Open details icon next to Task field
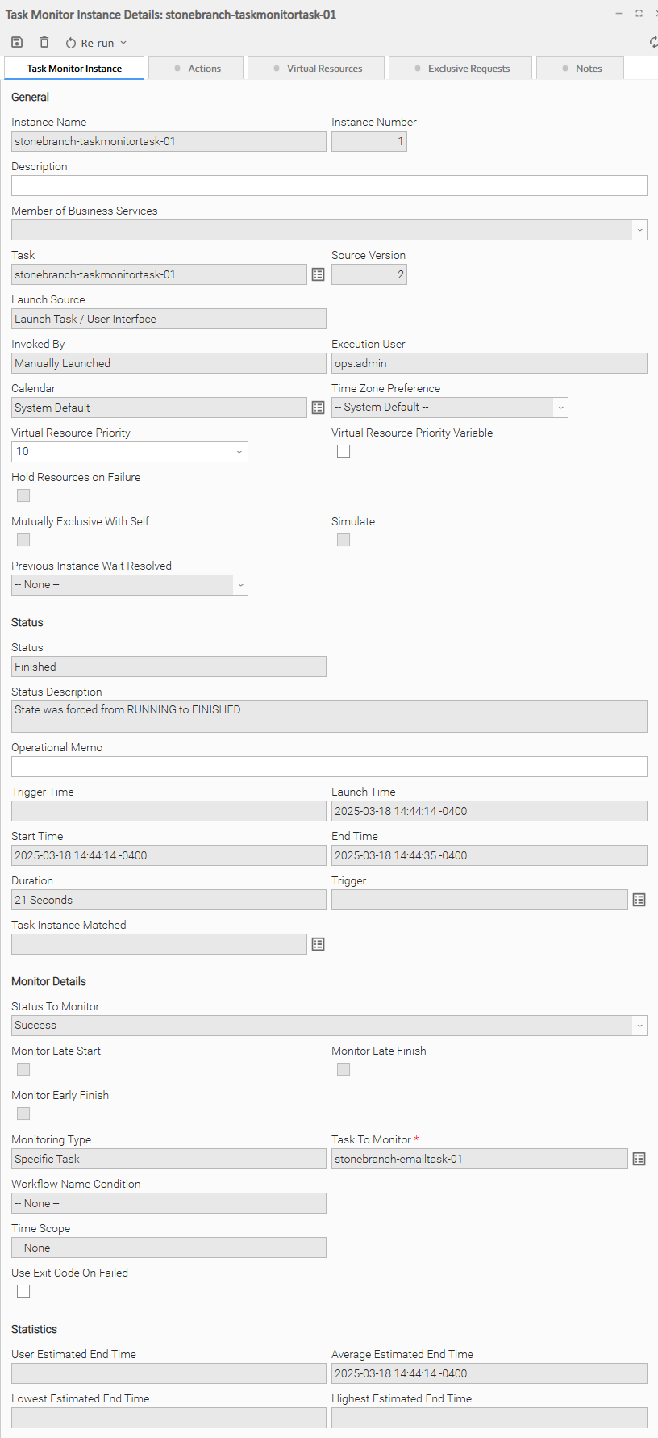The image size is (658, 1438). pyautogui.click(x=319, y=275)
